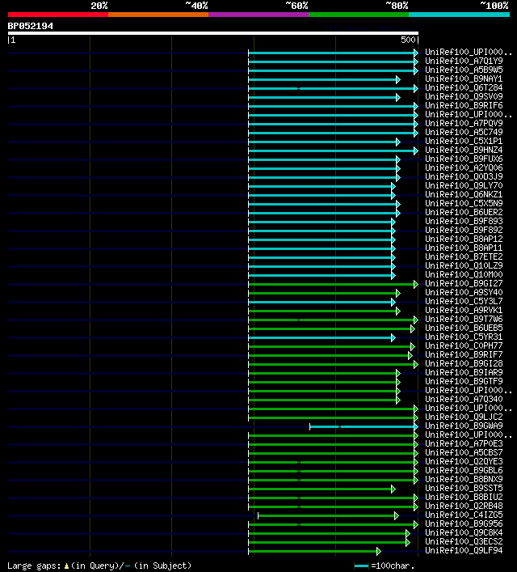Select the UniRef100_B9HNZ4 label
Image resolution: width=517 pixels, height=572 pixels.
[464, 150]
